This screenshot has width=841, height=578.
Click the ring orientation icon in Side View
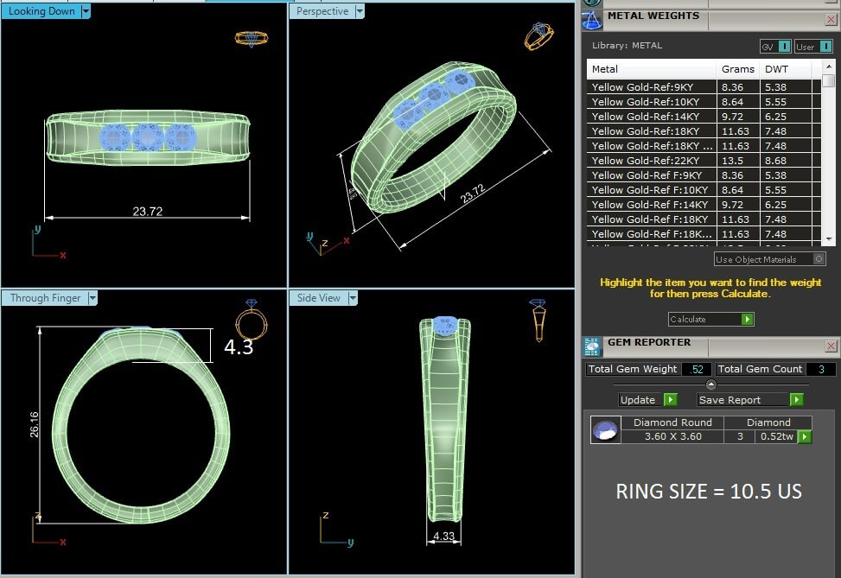click(x=538, y=320)
